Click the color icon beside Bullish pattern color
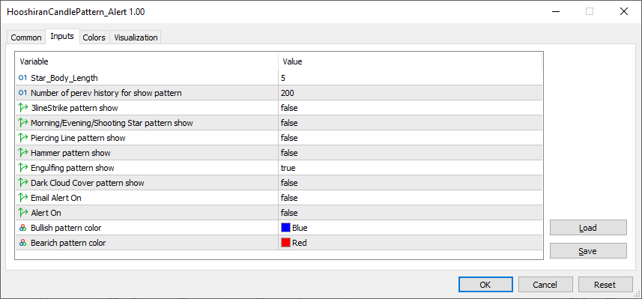 tap(23, 228)
